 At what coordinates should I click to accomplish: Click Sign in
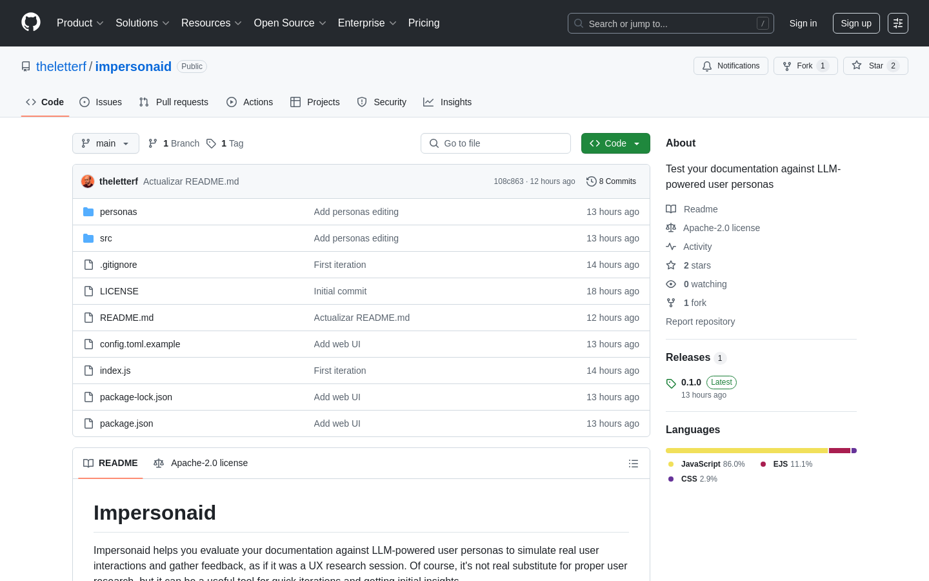point(803,23)
